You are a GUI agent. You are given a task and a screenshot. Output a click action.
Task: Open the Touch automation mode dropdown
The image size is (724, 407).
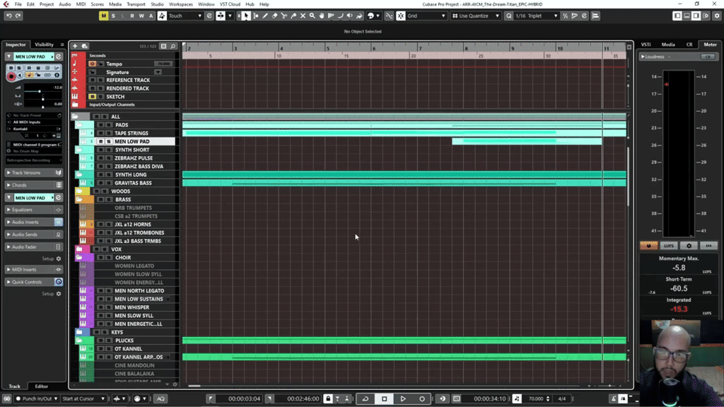(x=186, y=16)
